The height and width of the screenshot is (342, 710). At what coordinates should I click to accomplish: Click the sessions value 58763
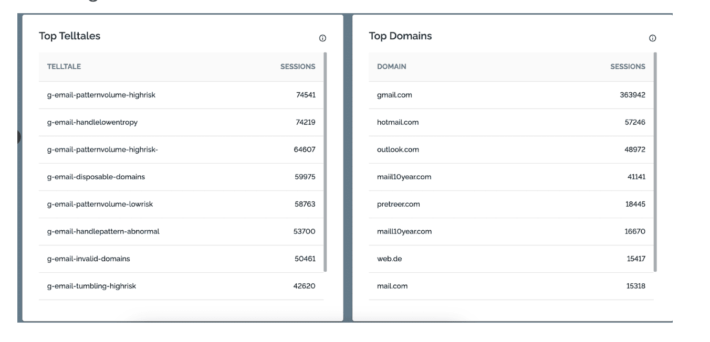click(305, 204)
